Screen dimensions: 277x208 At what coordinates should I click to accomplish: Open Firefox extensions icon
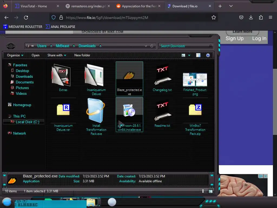tap(261, 17)
